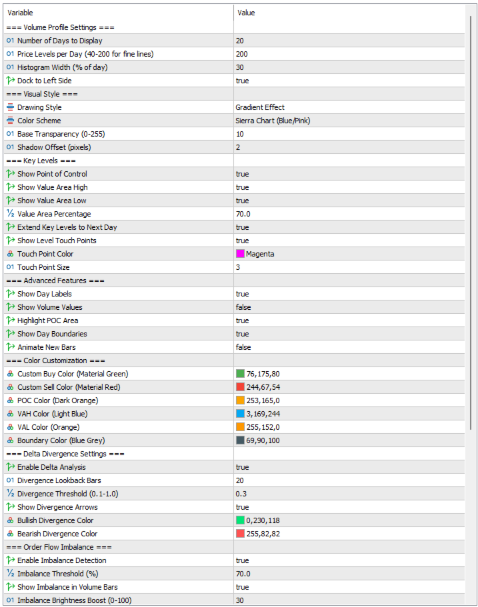Open the Color Scheme Sierra Chart dropdown

[x=273, y=121]
